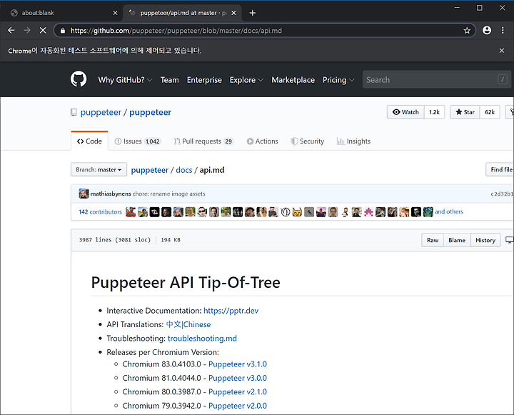Open the Why GitHub? dropdown
The image size is (514, 415).
click(125, 80)
